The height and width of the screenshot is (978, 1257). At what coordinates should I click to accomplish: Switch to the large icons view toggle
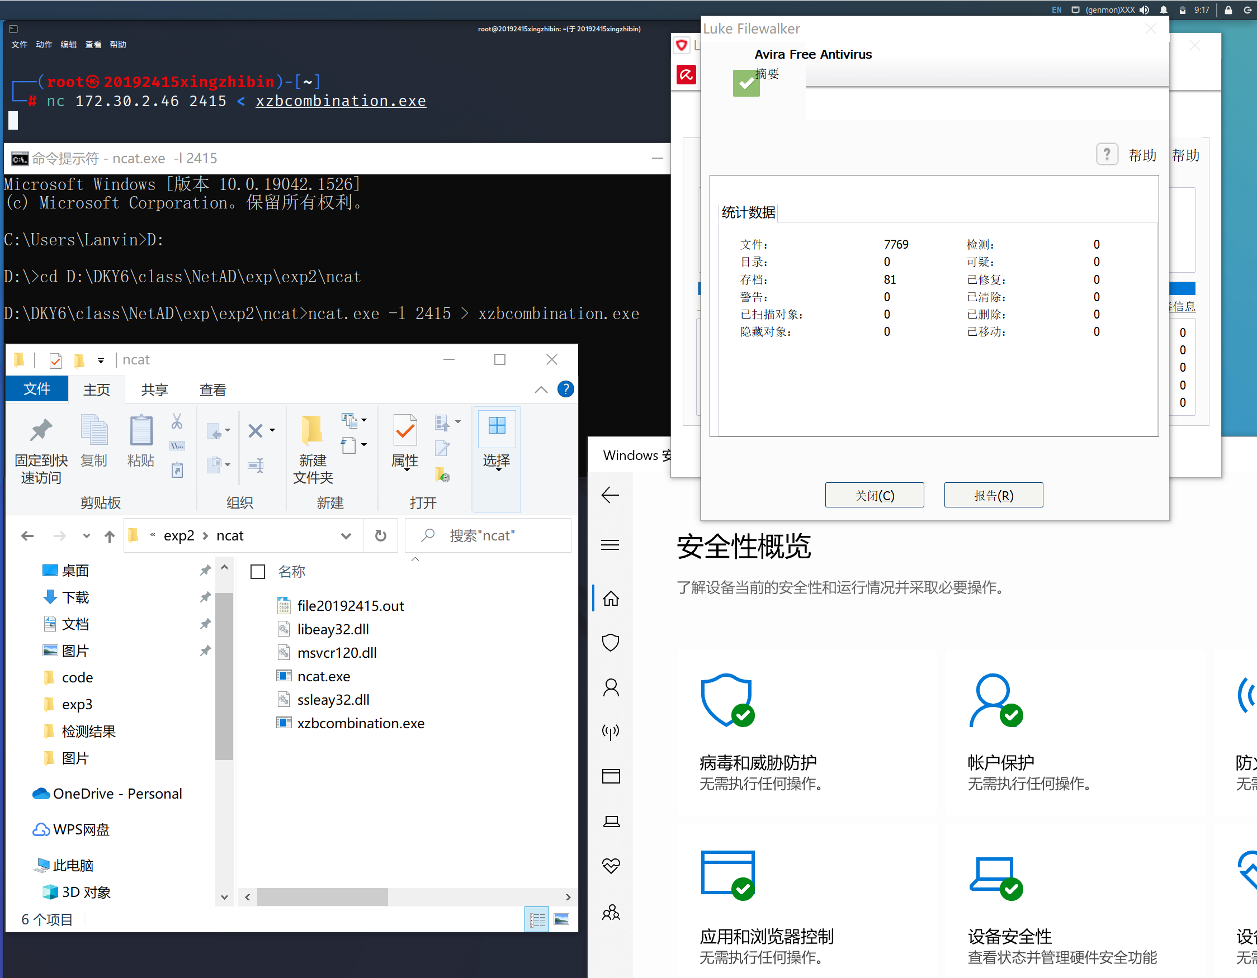point(562,919)
